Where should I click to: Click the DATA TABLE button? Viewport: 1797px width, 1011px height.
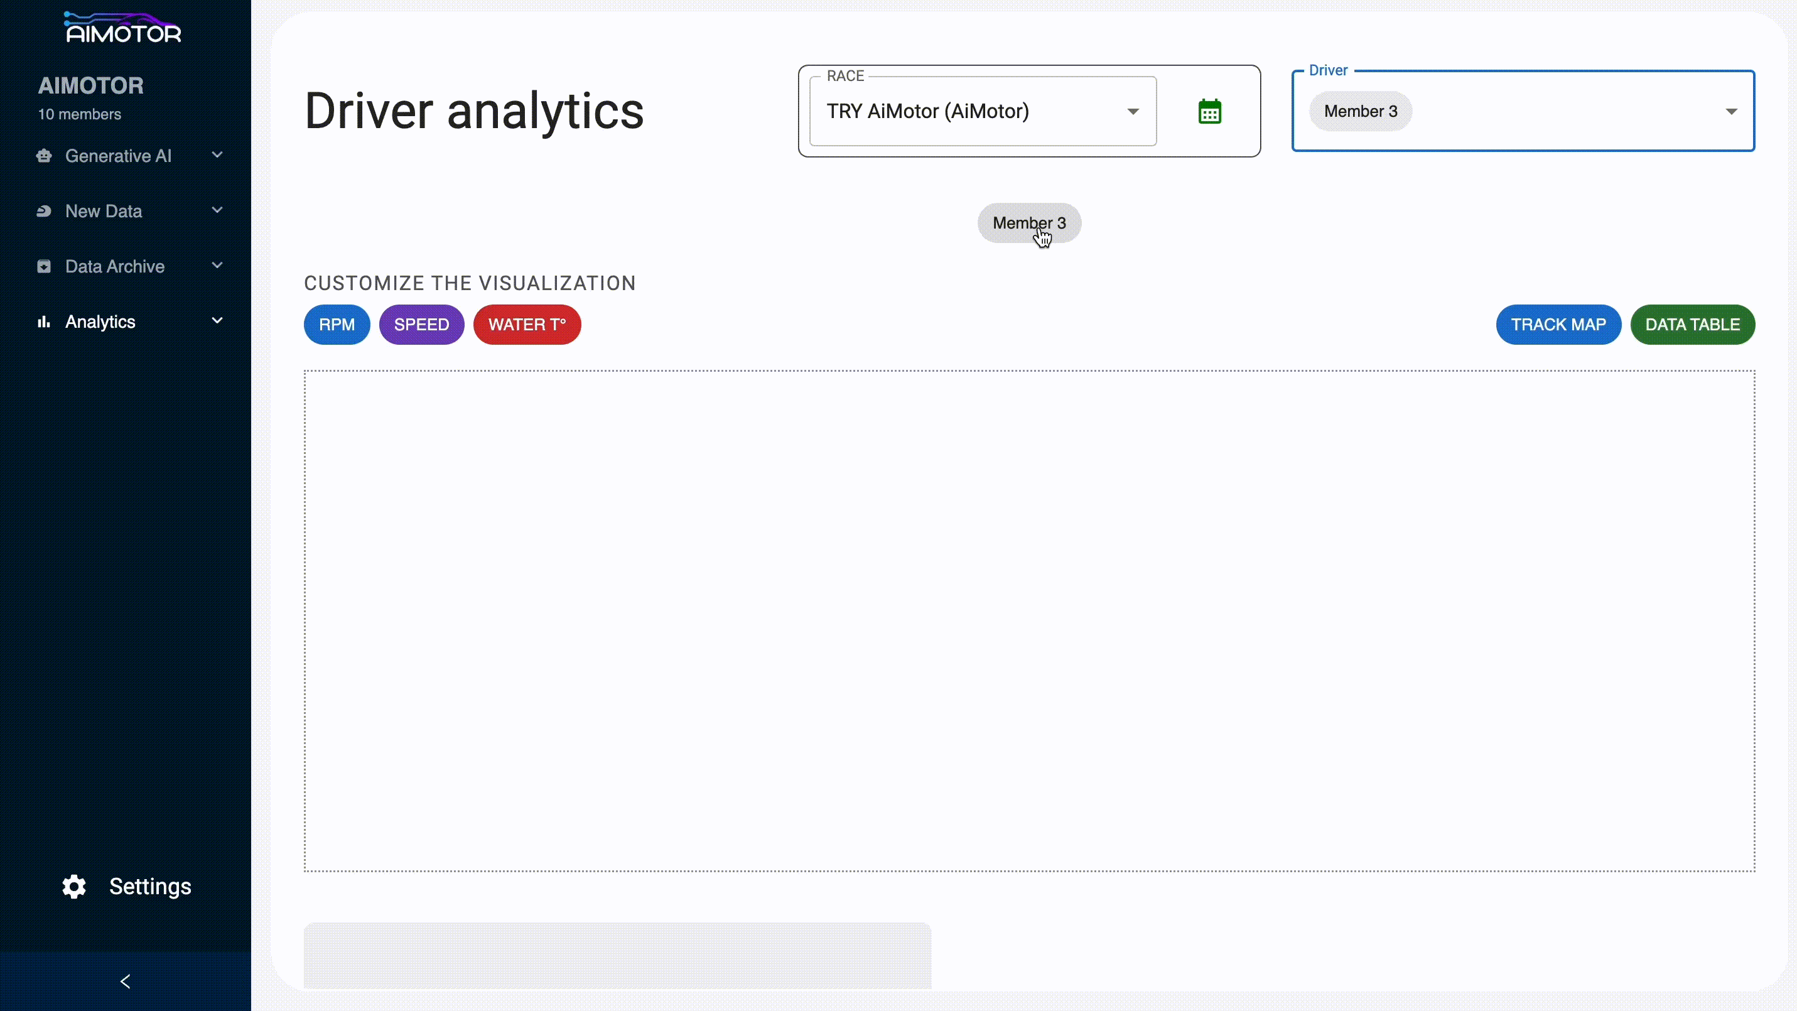[x=1692, y=325]
